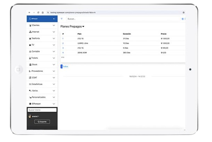Sort by the Plan column header
The width and height of the screenshot is (212, 142).
pos(80,34)
